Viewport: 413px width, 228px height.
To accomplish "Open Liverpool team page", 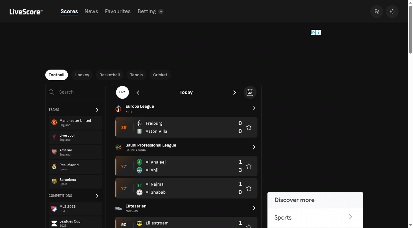I will [75, 137].
